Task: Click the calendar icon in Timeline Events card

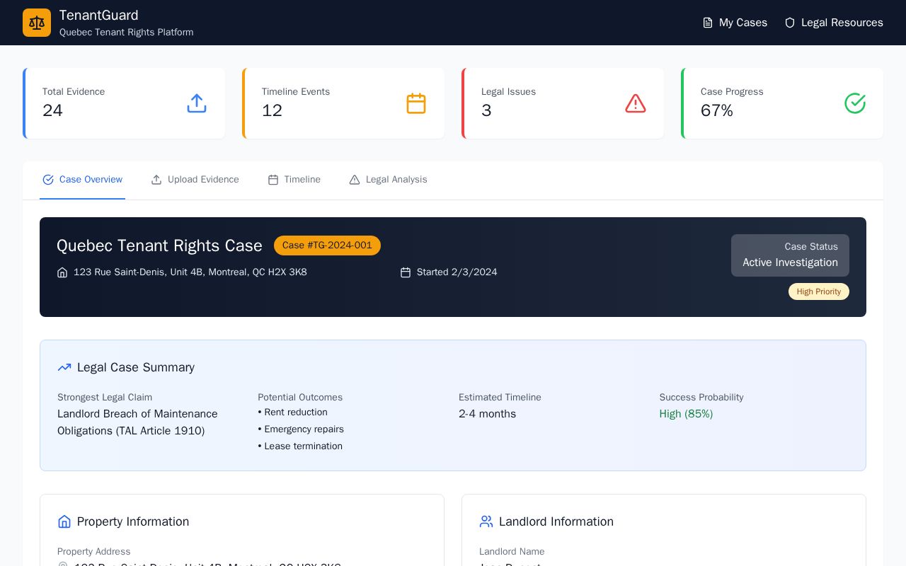Action: click(x=416, y=103)
